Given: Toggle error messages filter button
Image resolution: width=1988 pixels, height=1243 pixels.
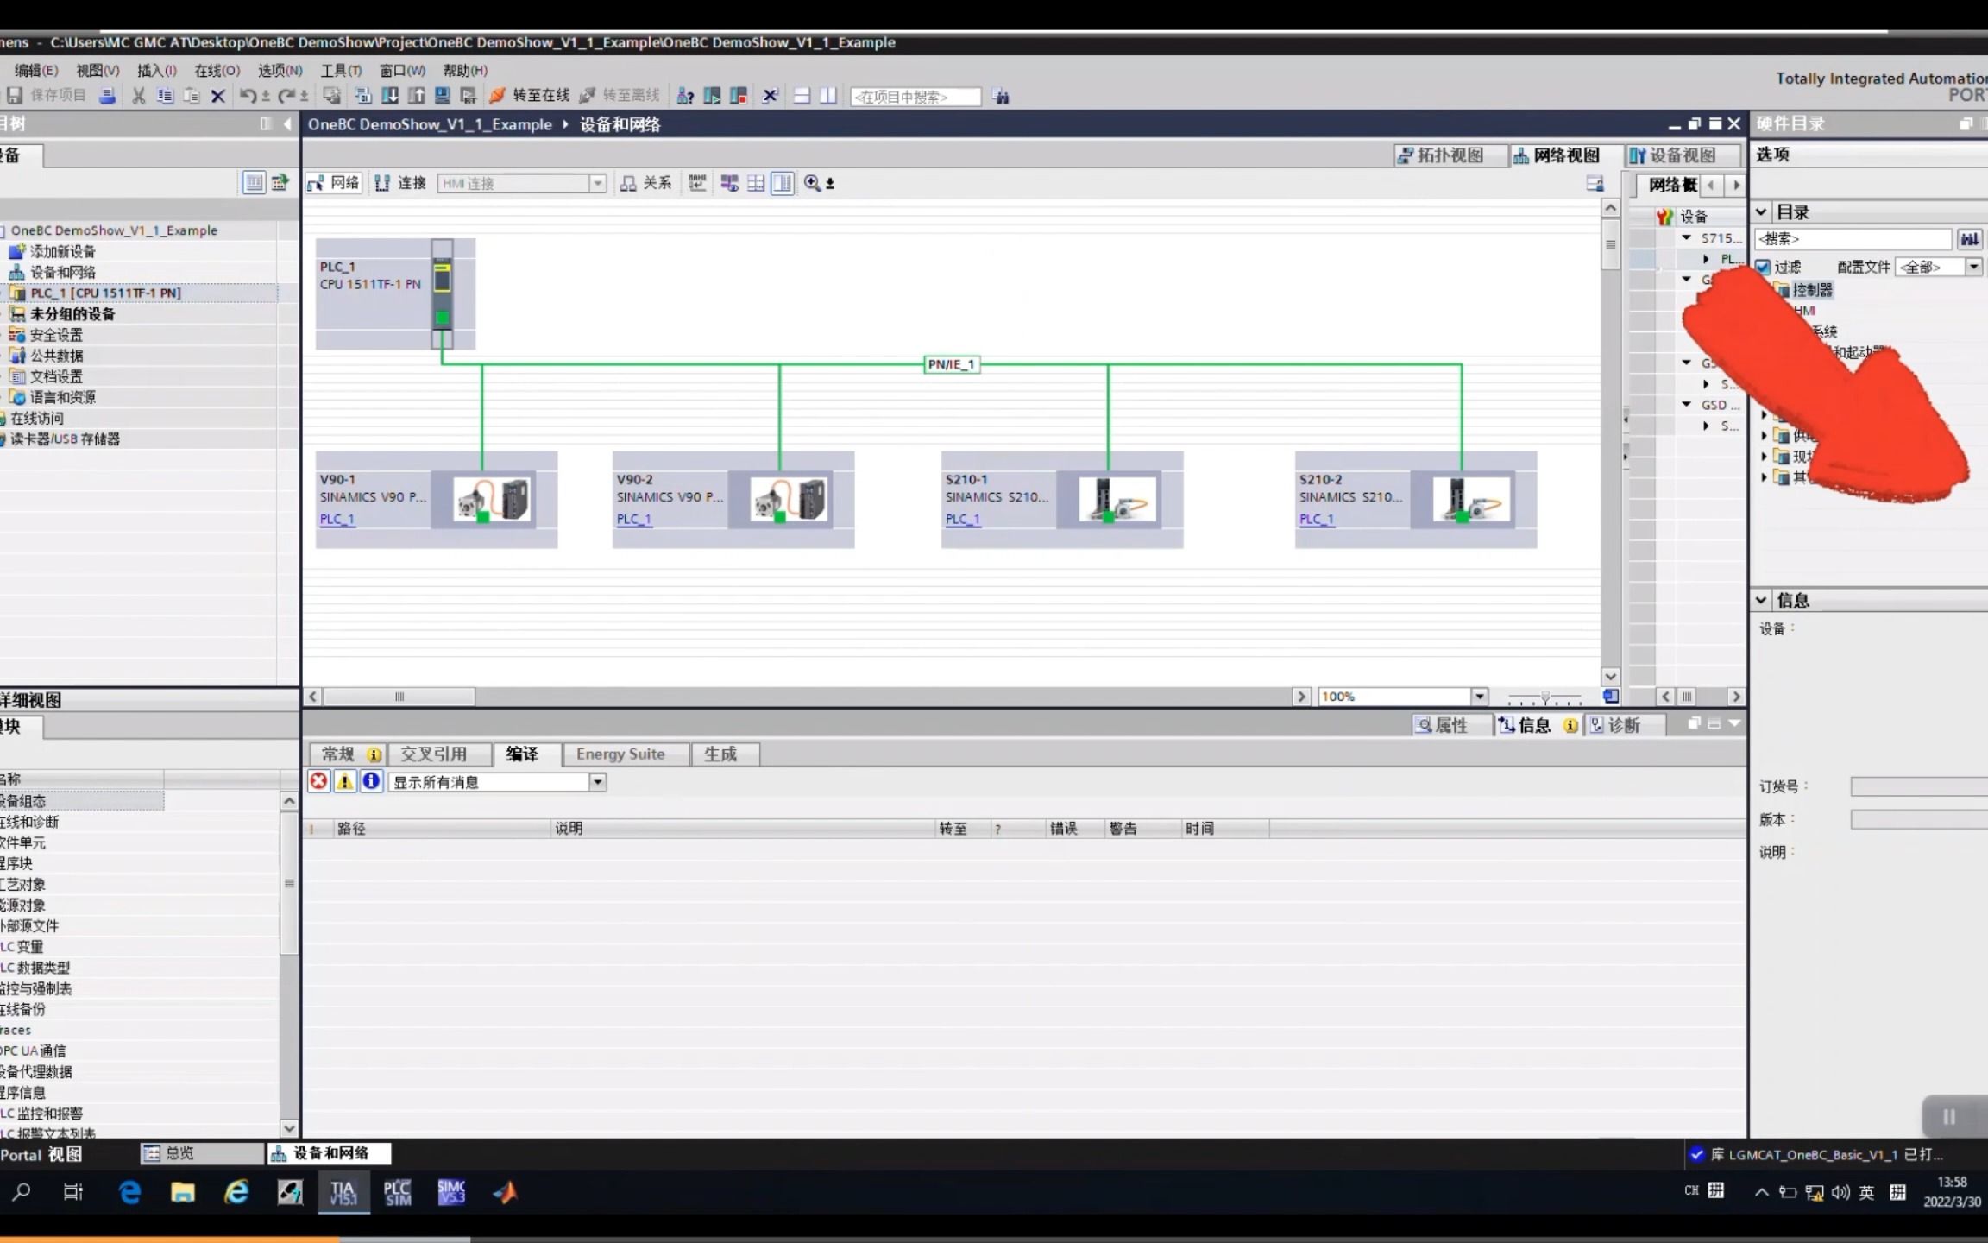Looking at the screenshot, I should (318, 781).
